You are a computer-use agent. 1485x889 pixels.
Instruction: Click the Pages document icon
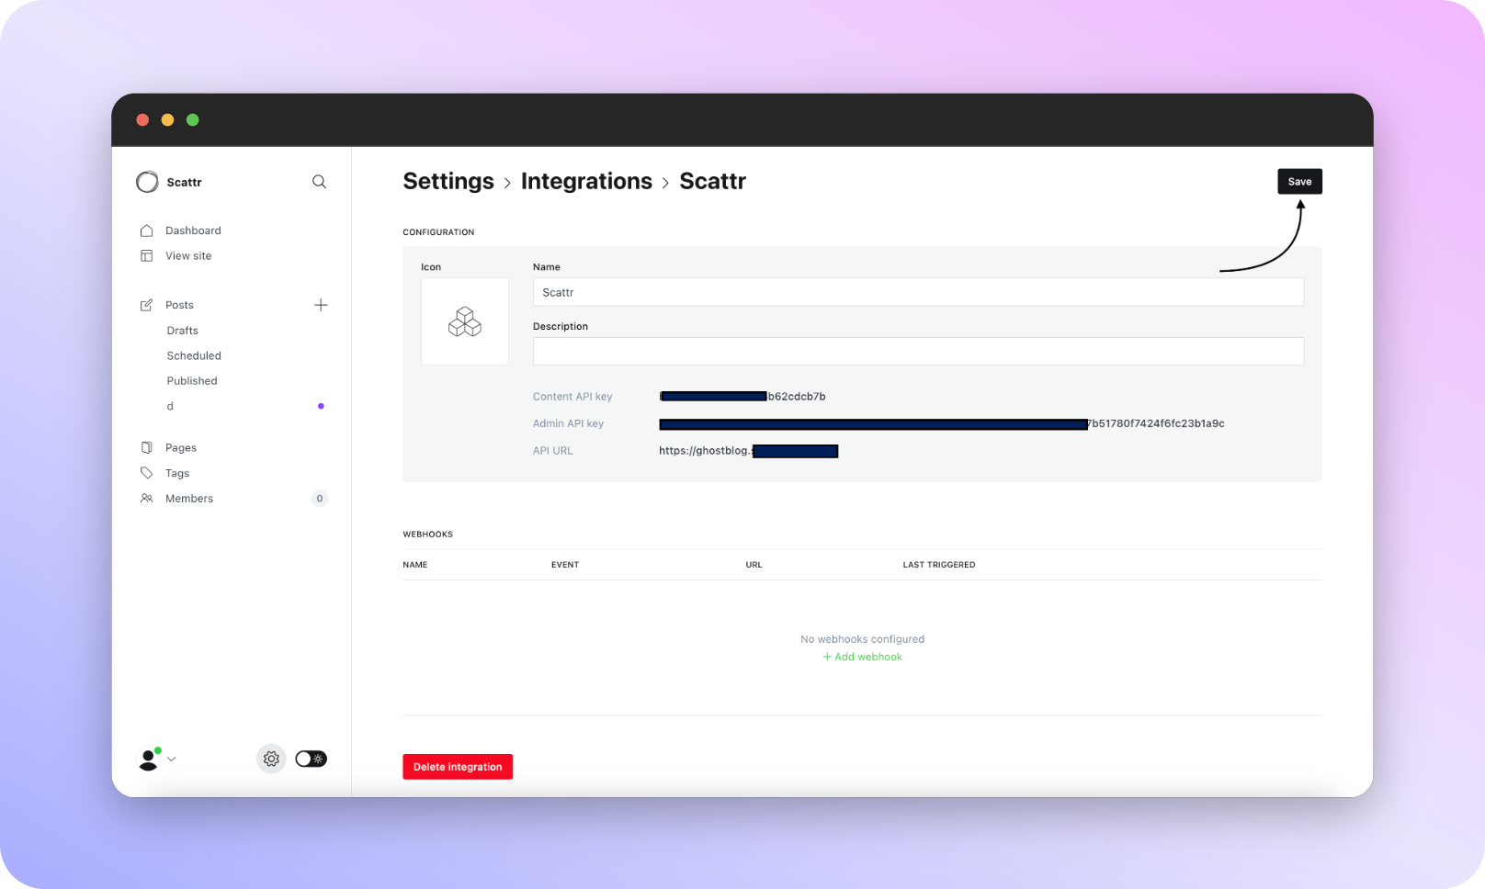(x=146, y=448)
